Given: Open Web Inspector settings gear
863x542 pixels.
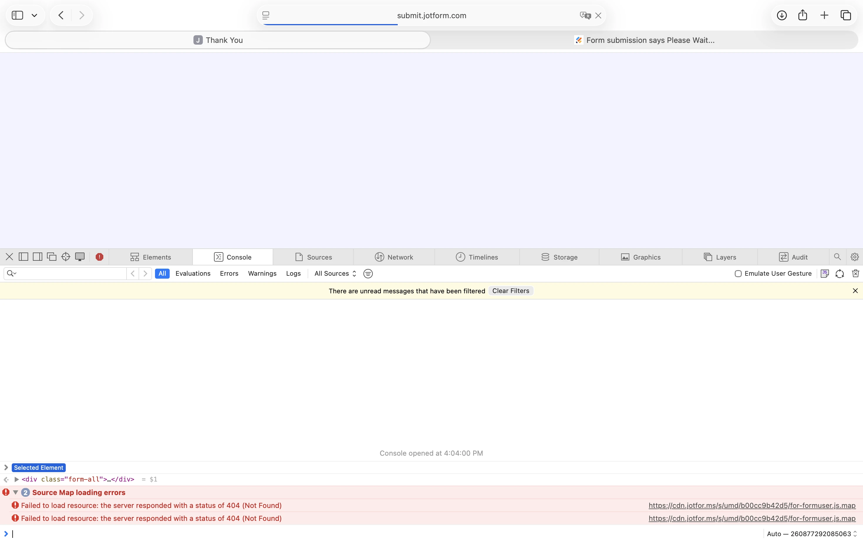Looking at the screenshot, I should pyautogui.click(x=854, y=257).
